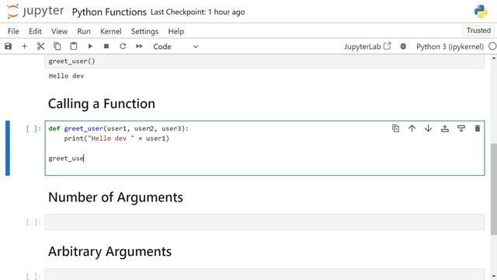Duplicate the active cell
This screenshot has height=280, width=497.
(395, 128)
